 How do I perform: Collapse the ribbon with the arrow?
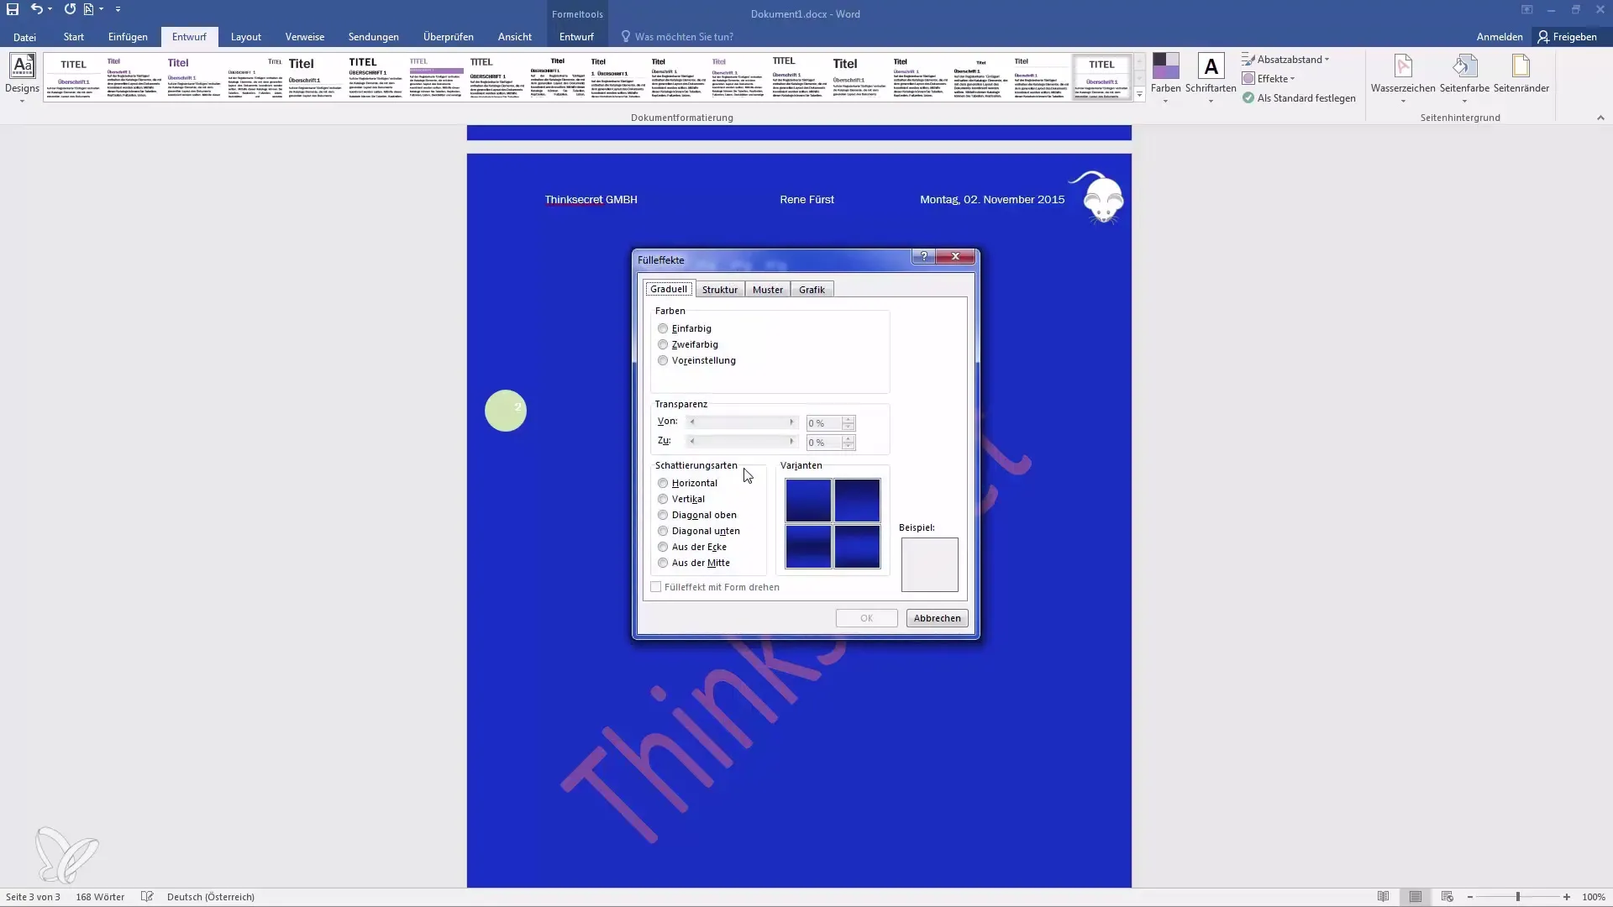pos(1600,118)
